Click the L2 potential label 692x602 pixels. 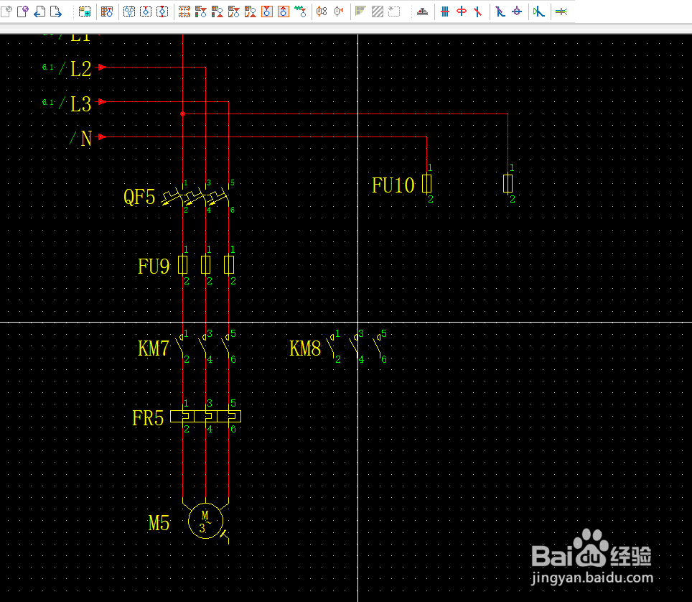pyautogui.click(x=81, y=69)
